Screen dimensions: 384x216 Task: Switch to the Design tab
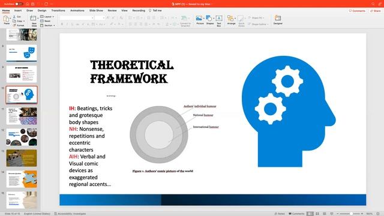pos(42,11)
